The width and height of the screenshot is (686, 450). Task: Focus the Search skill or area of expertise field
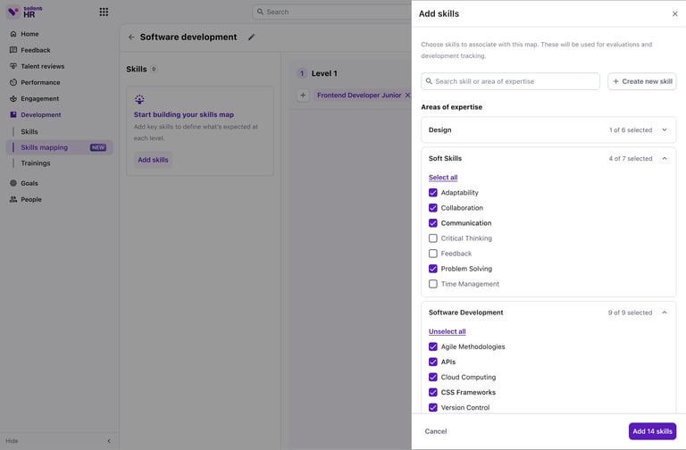[510, 81]
